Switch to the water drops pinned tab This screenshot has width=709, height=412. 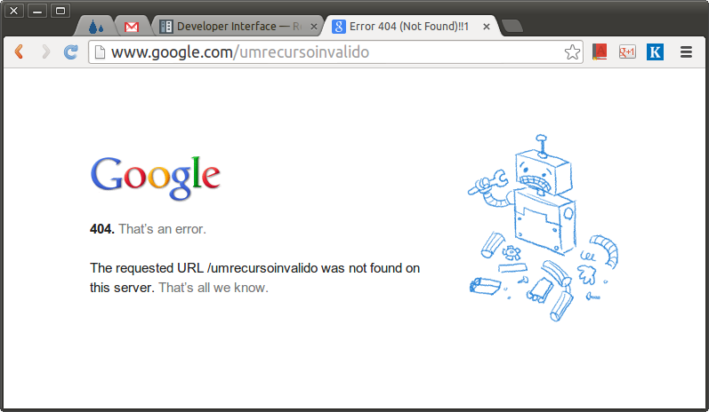(96, 27)
